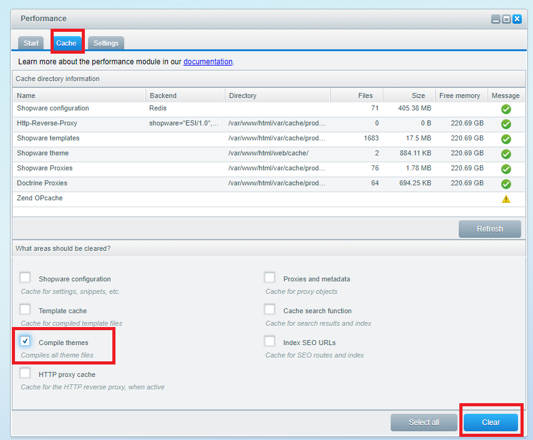Click the Select all button
The height and width of the screenshot is (440, 533).
[424, 423]
